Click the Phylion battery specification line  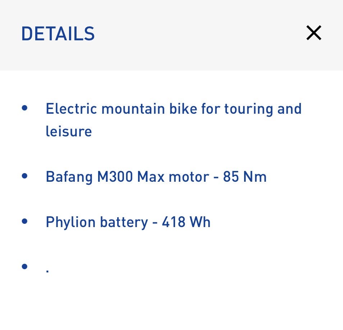point(128,222)
